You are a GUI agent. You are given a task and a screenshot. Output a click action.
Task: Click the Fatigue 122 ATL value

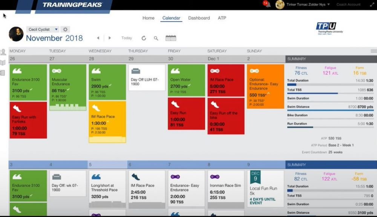(x=329, y=179)
